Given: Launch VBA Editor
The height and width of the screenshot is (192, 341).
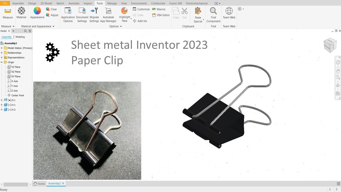Looking at the screenshot, I should (x=161, y=15).
